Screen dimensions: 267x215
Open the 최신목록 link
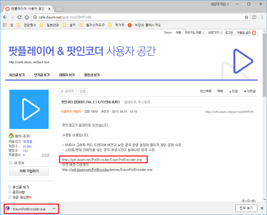[x=206, y=91]
